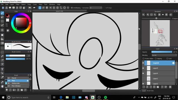Create a new layer folder
The width and height of the screenshot is (178, 100).
[158, 87]
